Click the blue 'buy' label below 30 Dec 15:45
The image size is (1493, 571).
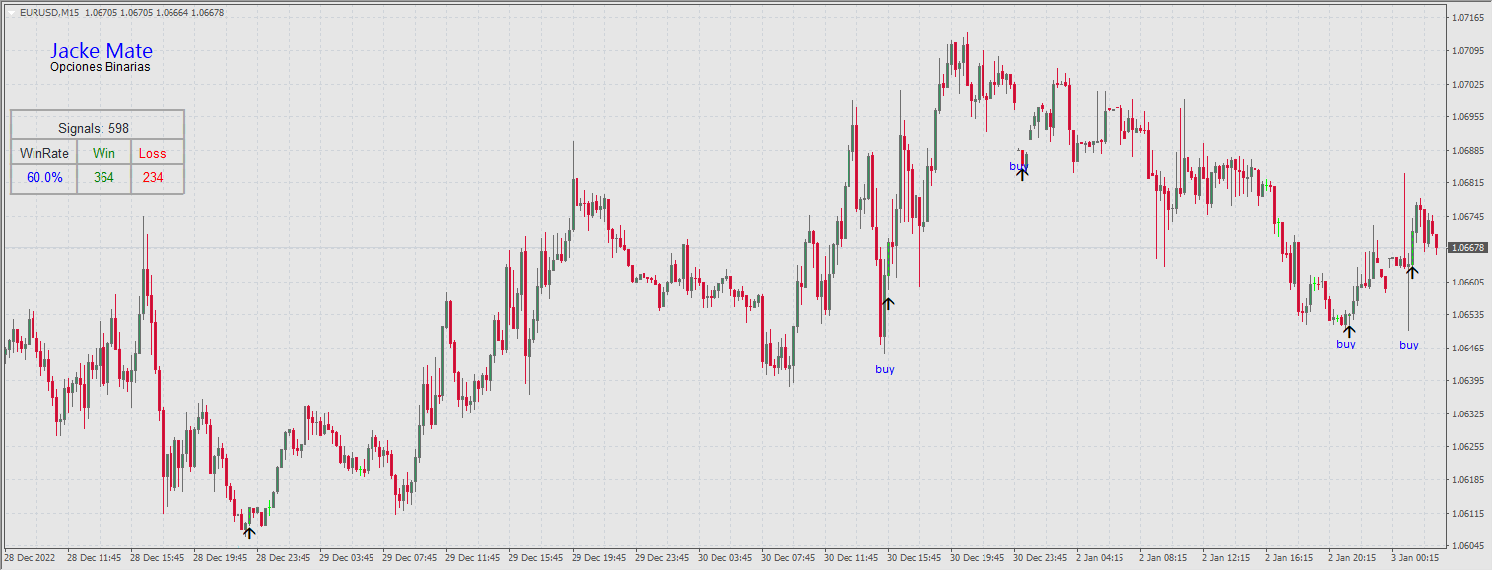884,369
